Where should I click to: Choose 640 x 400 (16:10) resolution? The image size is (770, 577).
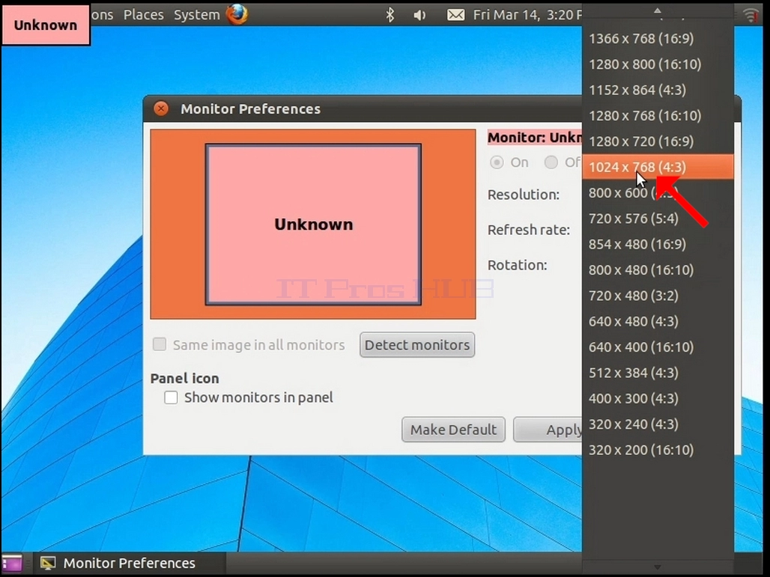[x=658, y=347]
